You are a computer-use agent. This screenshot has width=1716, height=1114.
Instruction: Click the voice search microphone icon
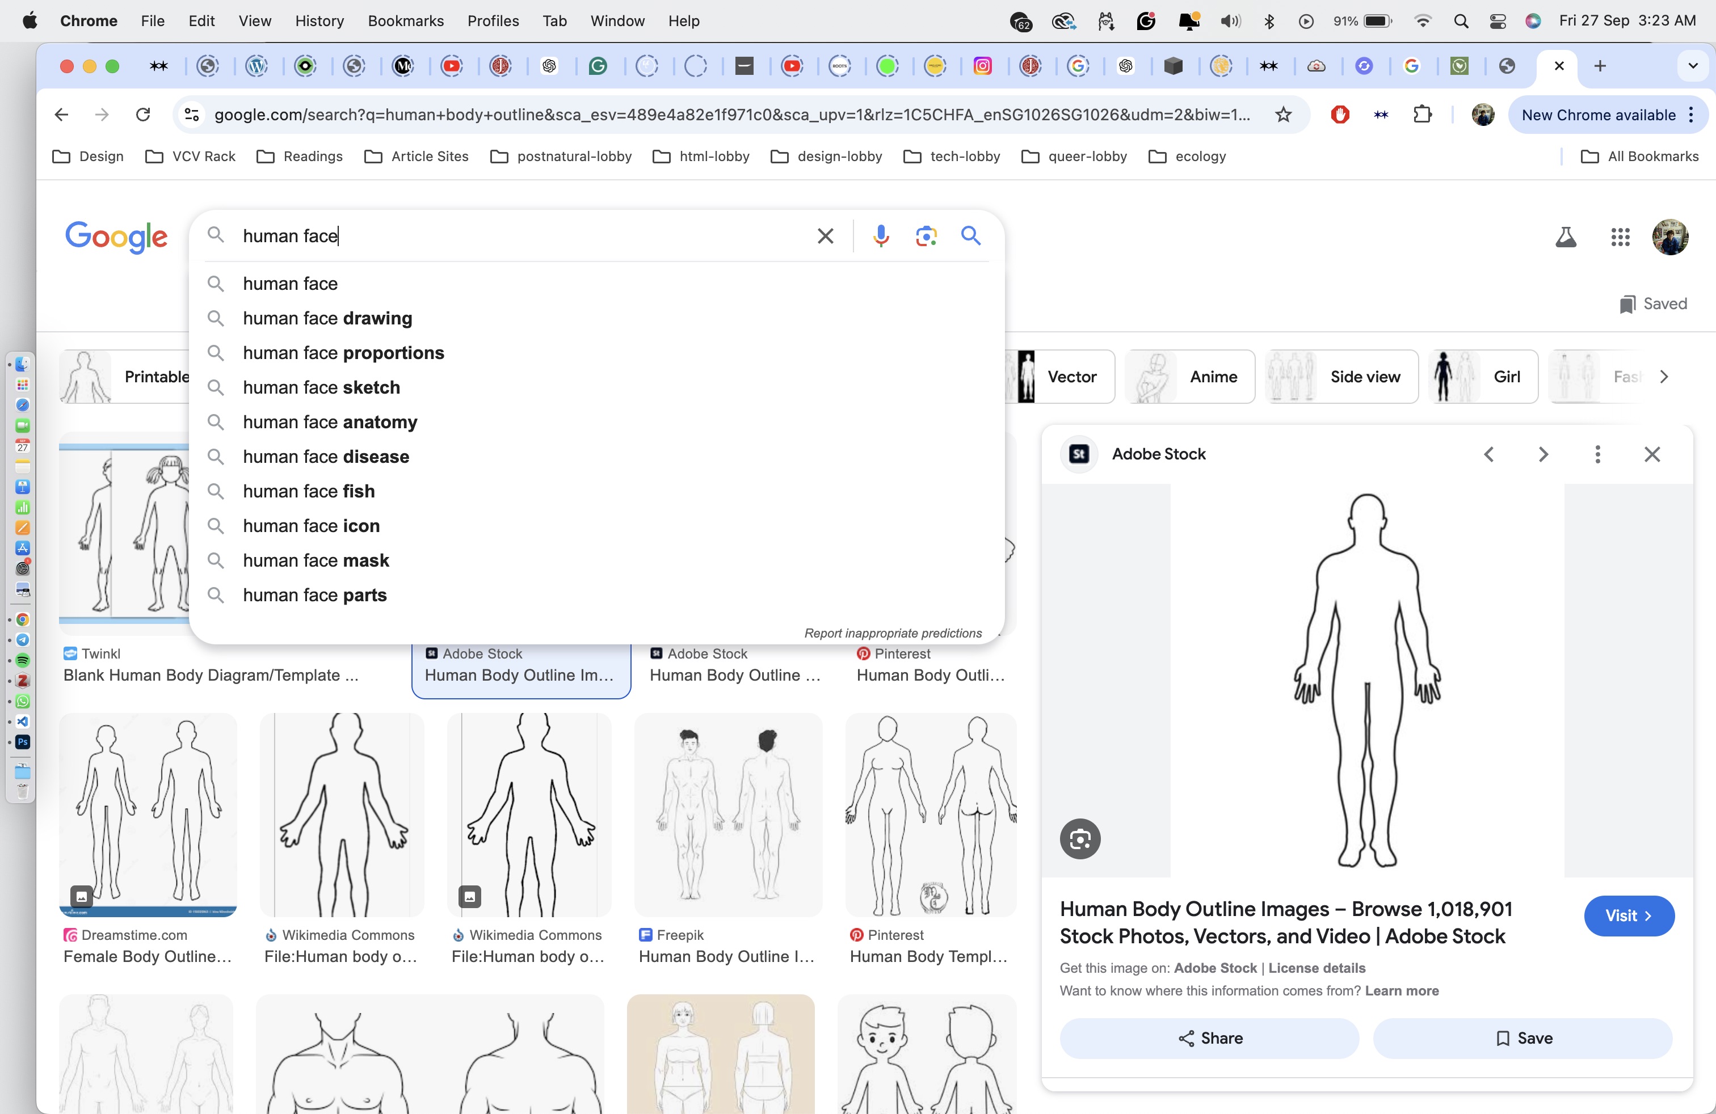coord(880,235)
